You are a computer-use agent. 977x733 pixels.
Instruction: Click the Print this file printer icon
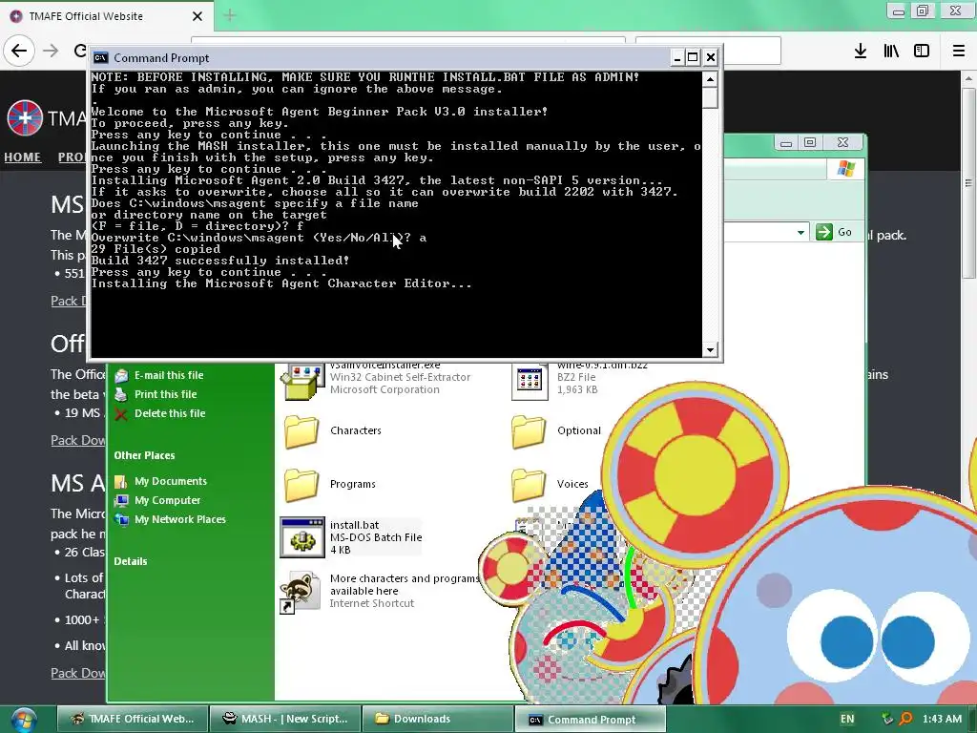(x=121, y=394)
